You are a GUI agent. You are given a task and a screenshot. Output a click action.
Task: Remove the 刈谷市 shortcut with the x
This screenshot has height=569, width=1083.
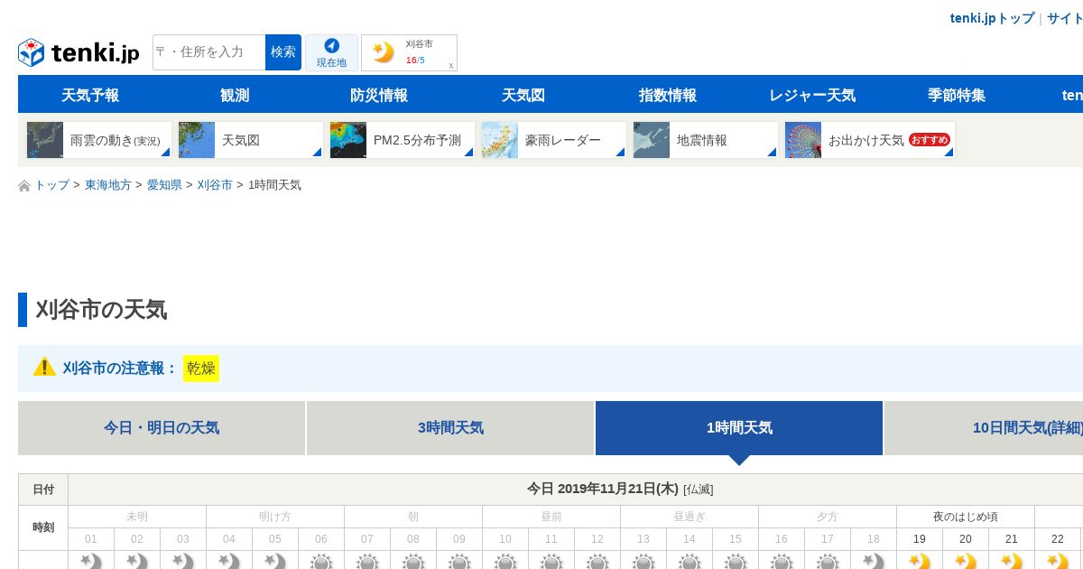[x=451, y=65]
